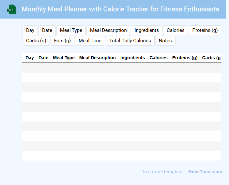The width and height of the screenshot is (229, 185).
Task: Click the Meal Type table column header
Action: click(x=64, y=58)
